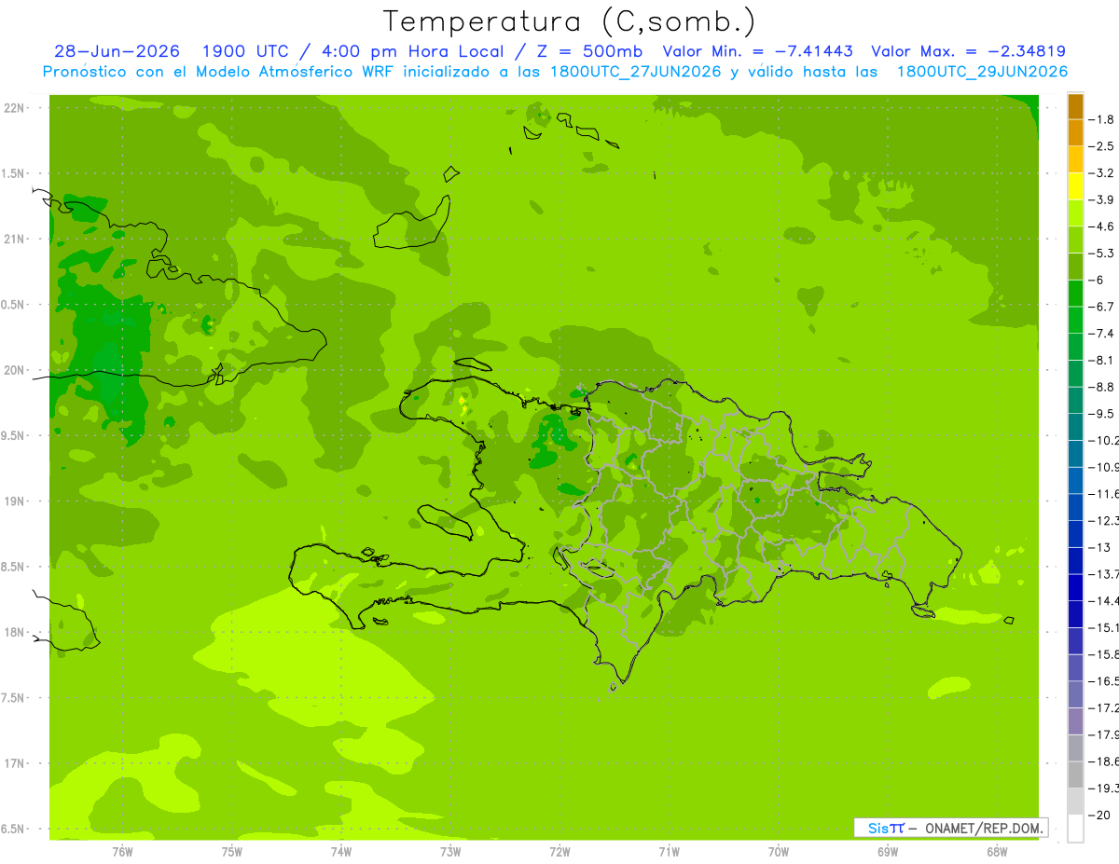Click the '76W' longitude axis label
The height and width of the screenshot is (864, 1119).
[122, 852]
